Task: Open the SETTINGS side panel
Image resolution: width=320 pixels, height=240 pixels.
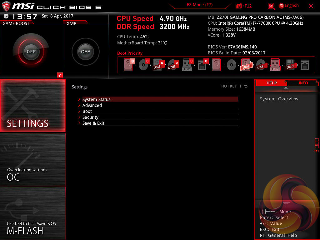Action: [x=32, y=106]
